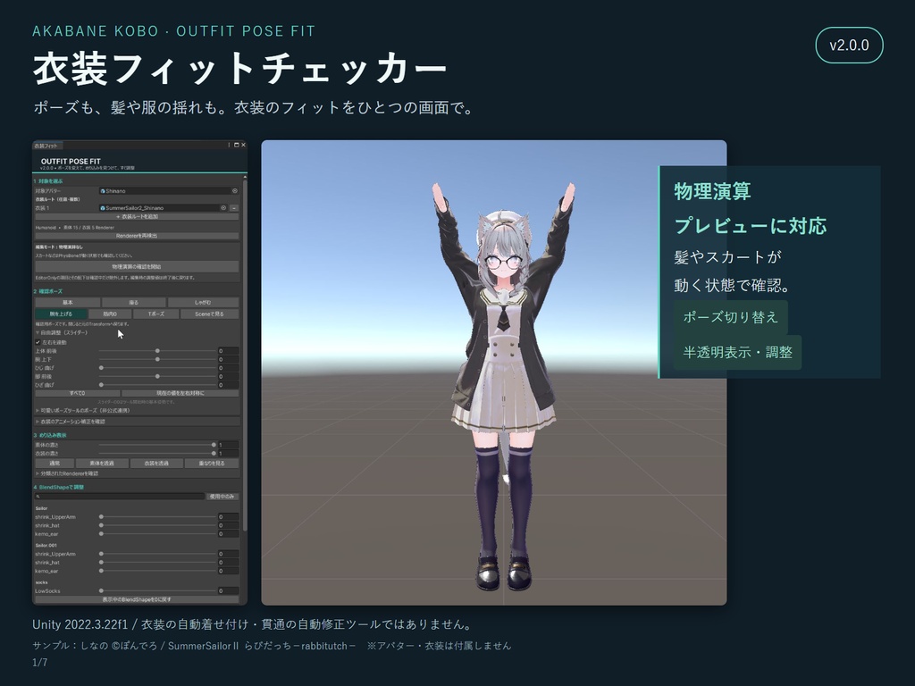Adjust the 衣装の濃さ slider
Viewport: 915px width, 686px height.
tap(157, 453)
